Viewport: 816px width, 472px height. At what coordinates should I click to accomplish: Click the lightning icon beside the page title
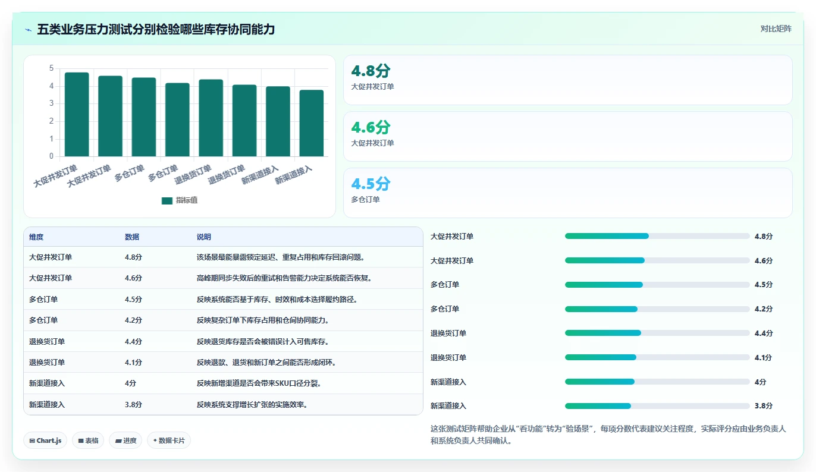[29, 30]
